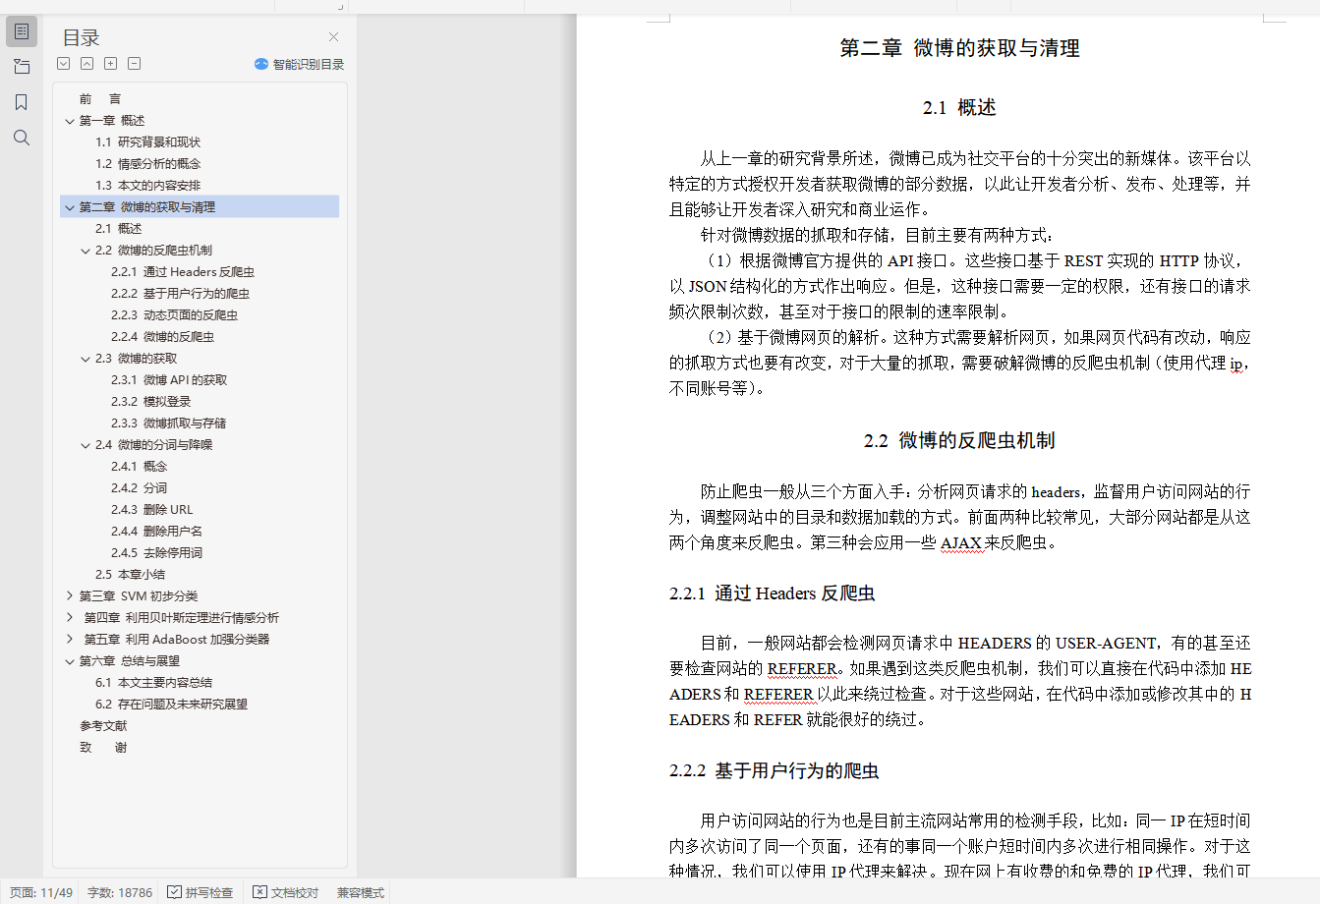Collapse the 2.2 微博的反爬虫机制 chevron
This screenshot has height=904, width=1320.
[x=86, y=251]
